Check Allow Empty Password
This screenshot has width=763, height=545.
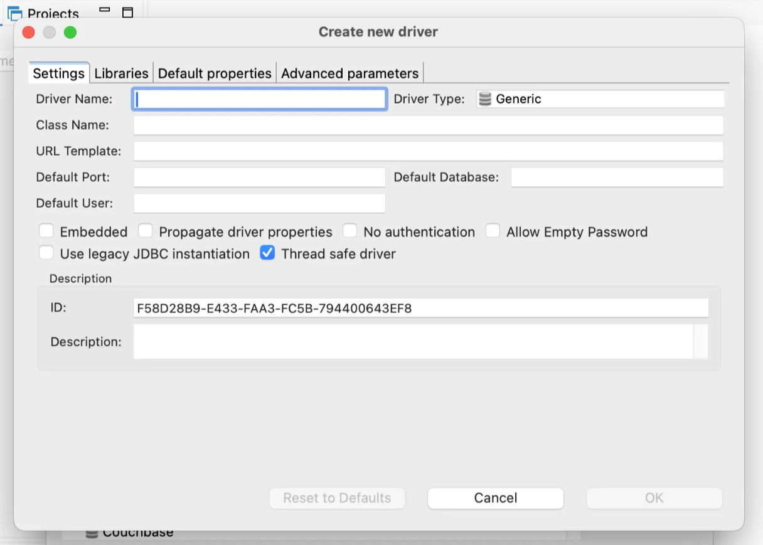(x=493, y=231)
